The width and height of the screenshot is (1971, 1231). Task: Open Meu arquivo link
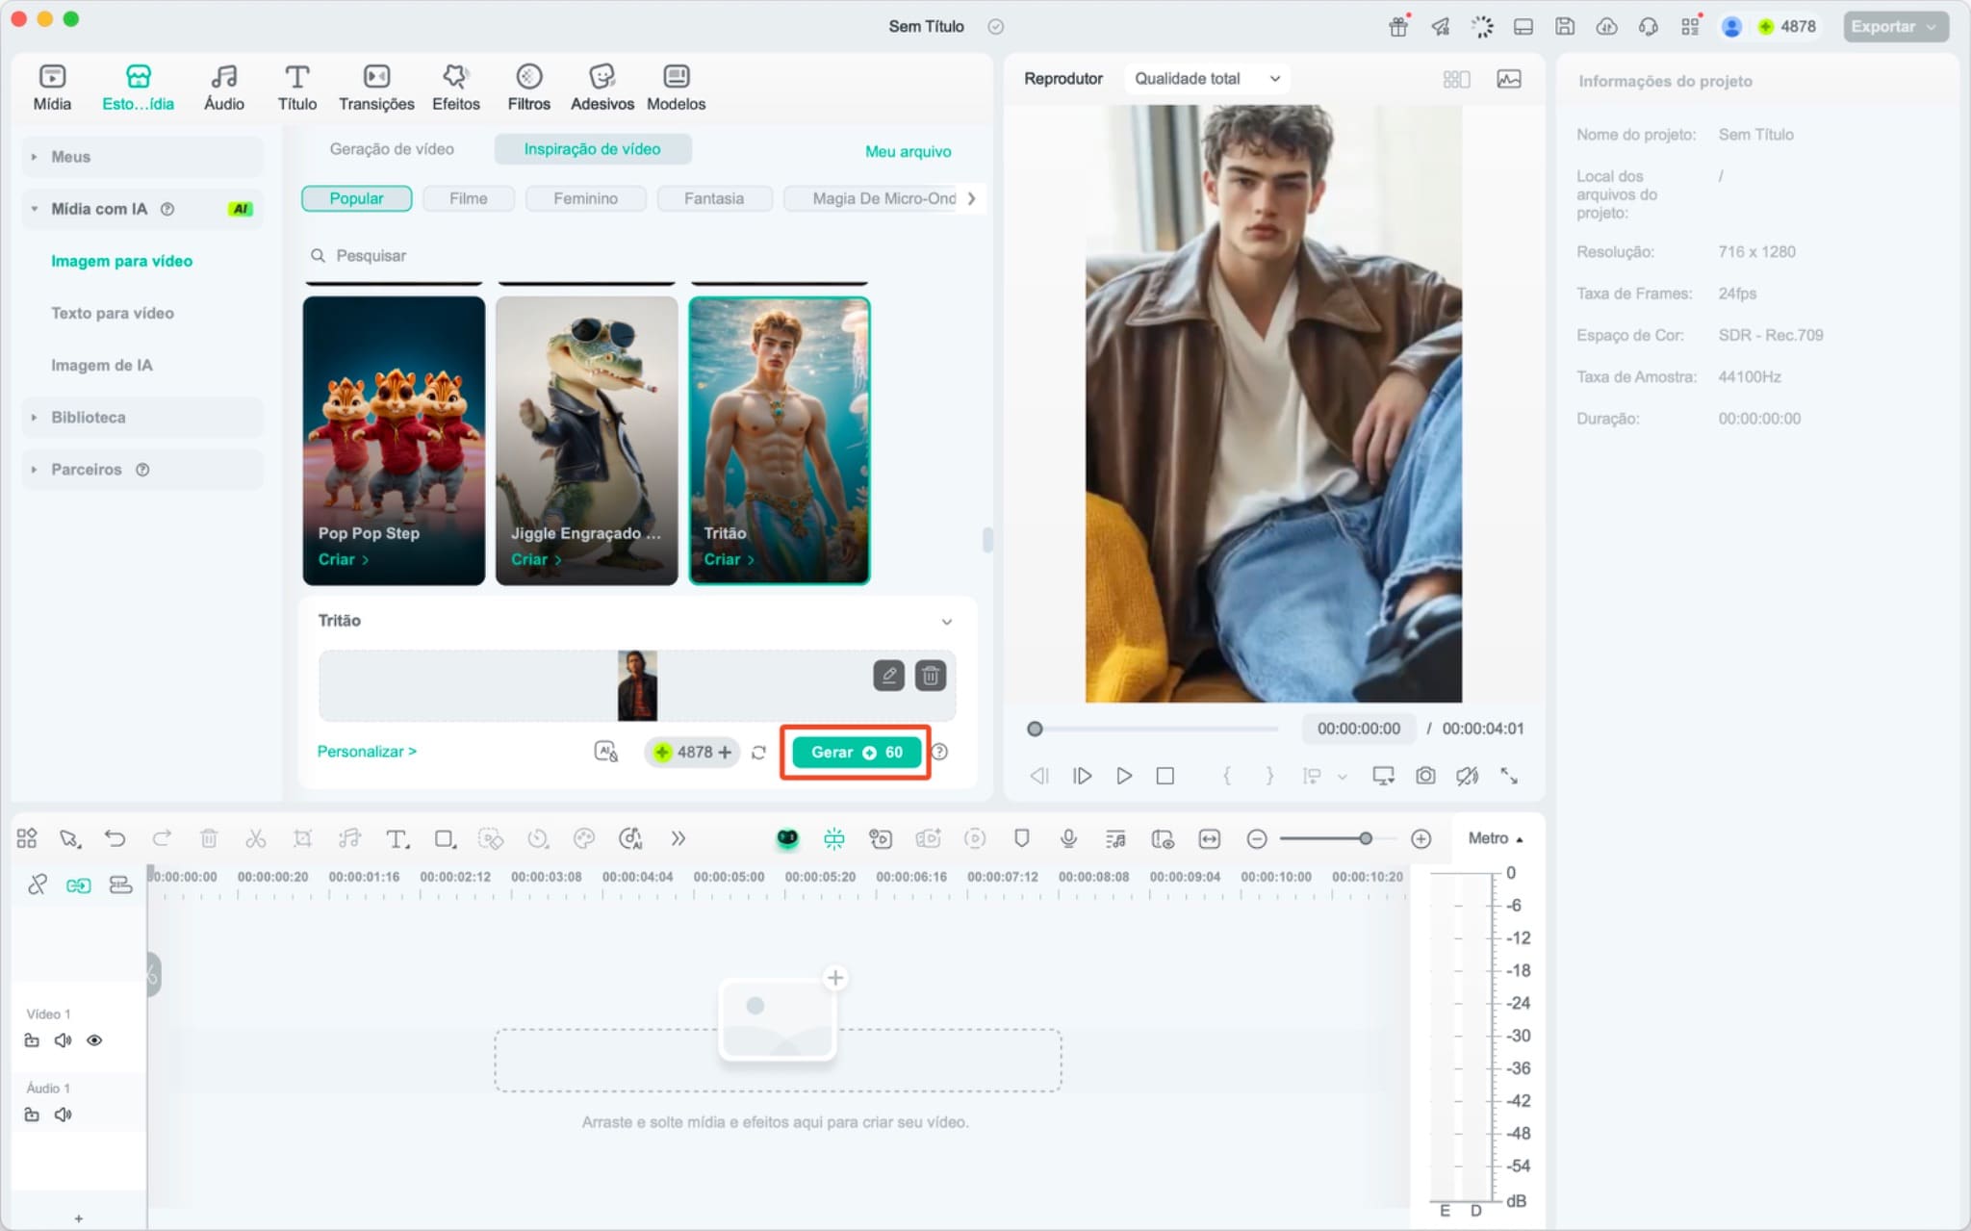pos(908,151)
